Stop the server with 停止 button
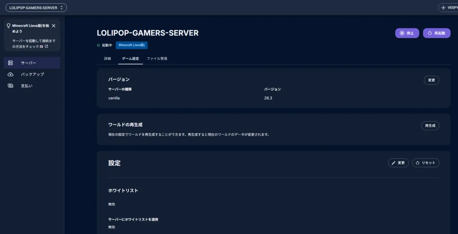 (407, 33)
